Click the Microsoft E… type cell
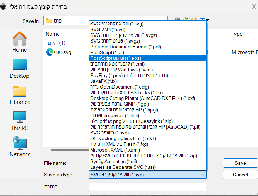Screen dimensions: 258x196 tap(244, 52)
